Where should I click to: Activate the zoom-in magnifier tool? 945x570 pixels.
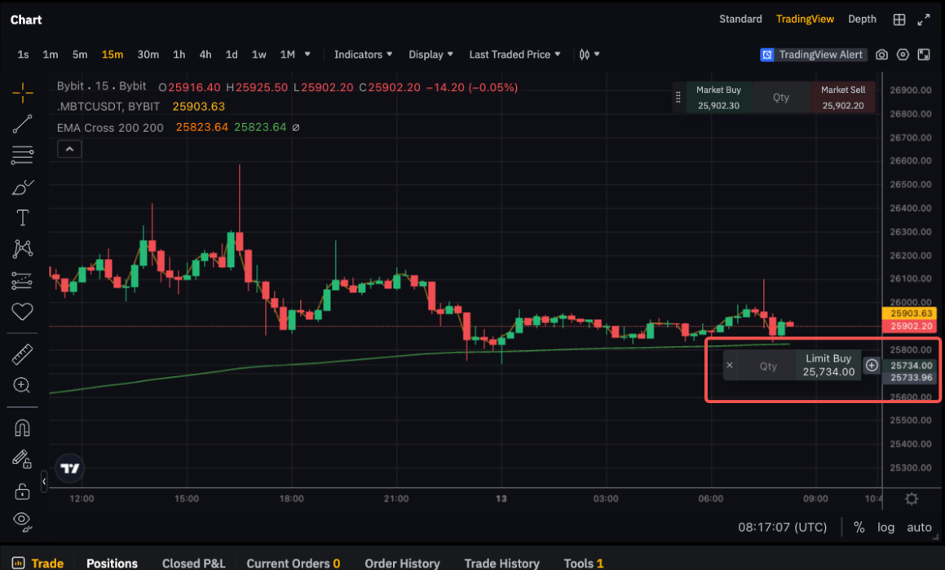[x=24, y=385]
